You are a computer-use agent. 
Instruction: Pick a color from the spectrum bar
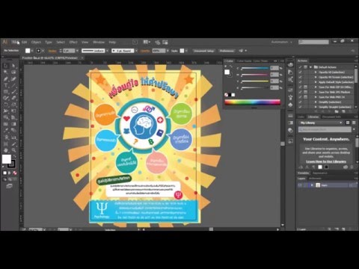pyautogui.click(x=252, y=102)
